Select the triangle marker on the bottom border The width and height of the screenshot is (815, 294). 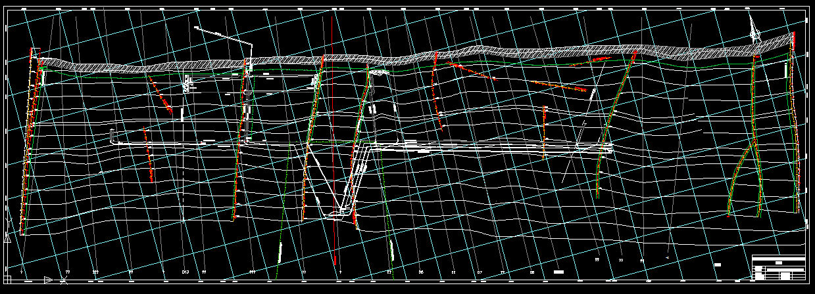[47, 280]
